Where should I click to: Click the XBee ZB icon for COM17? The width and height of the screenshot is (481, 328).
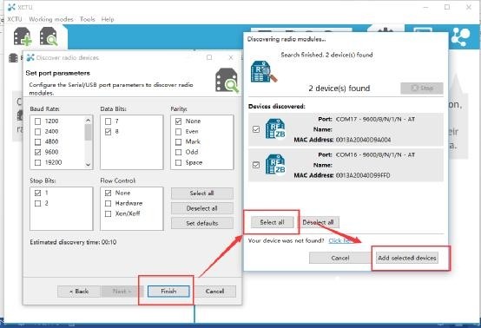275,129
